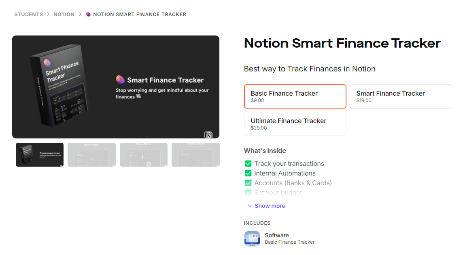Click the faded checkmark next to Set your budget
This screenshot has width=465, height=255.
coord(248,192)
